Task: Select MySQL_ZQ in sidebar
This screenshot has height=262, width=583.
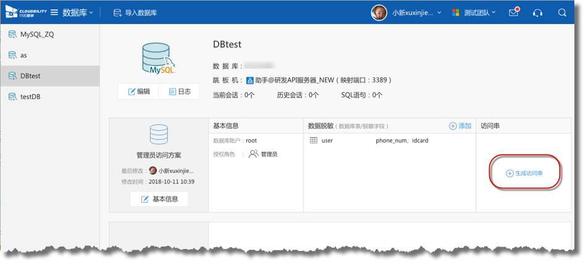Action: [50, 34]
